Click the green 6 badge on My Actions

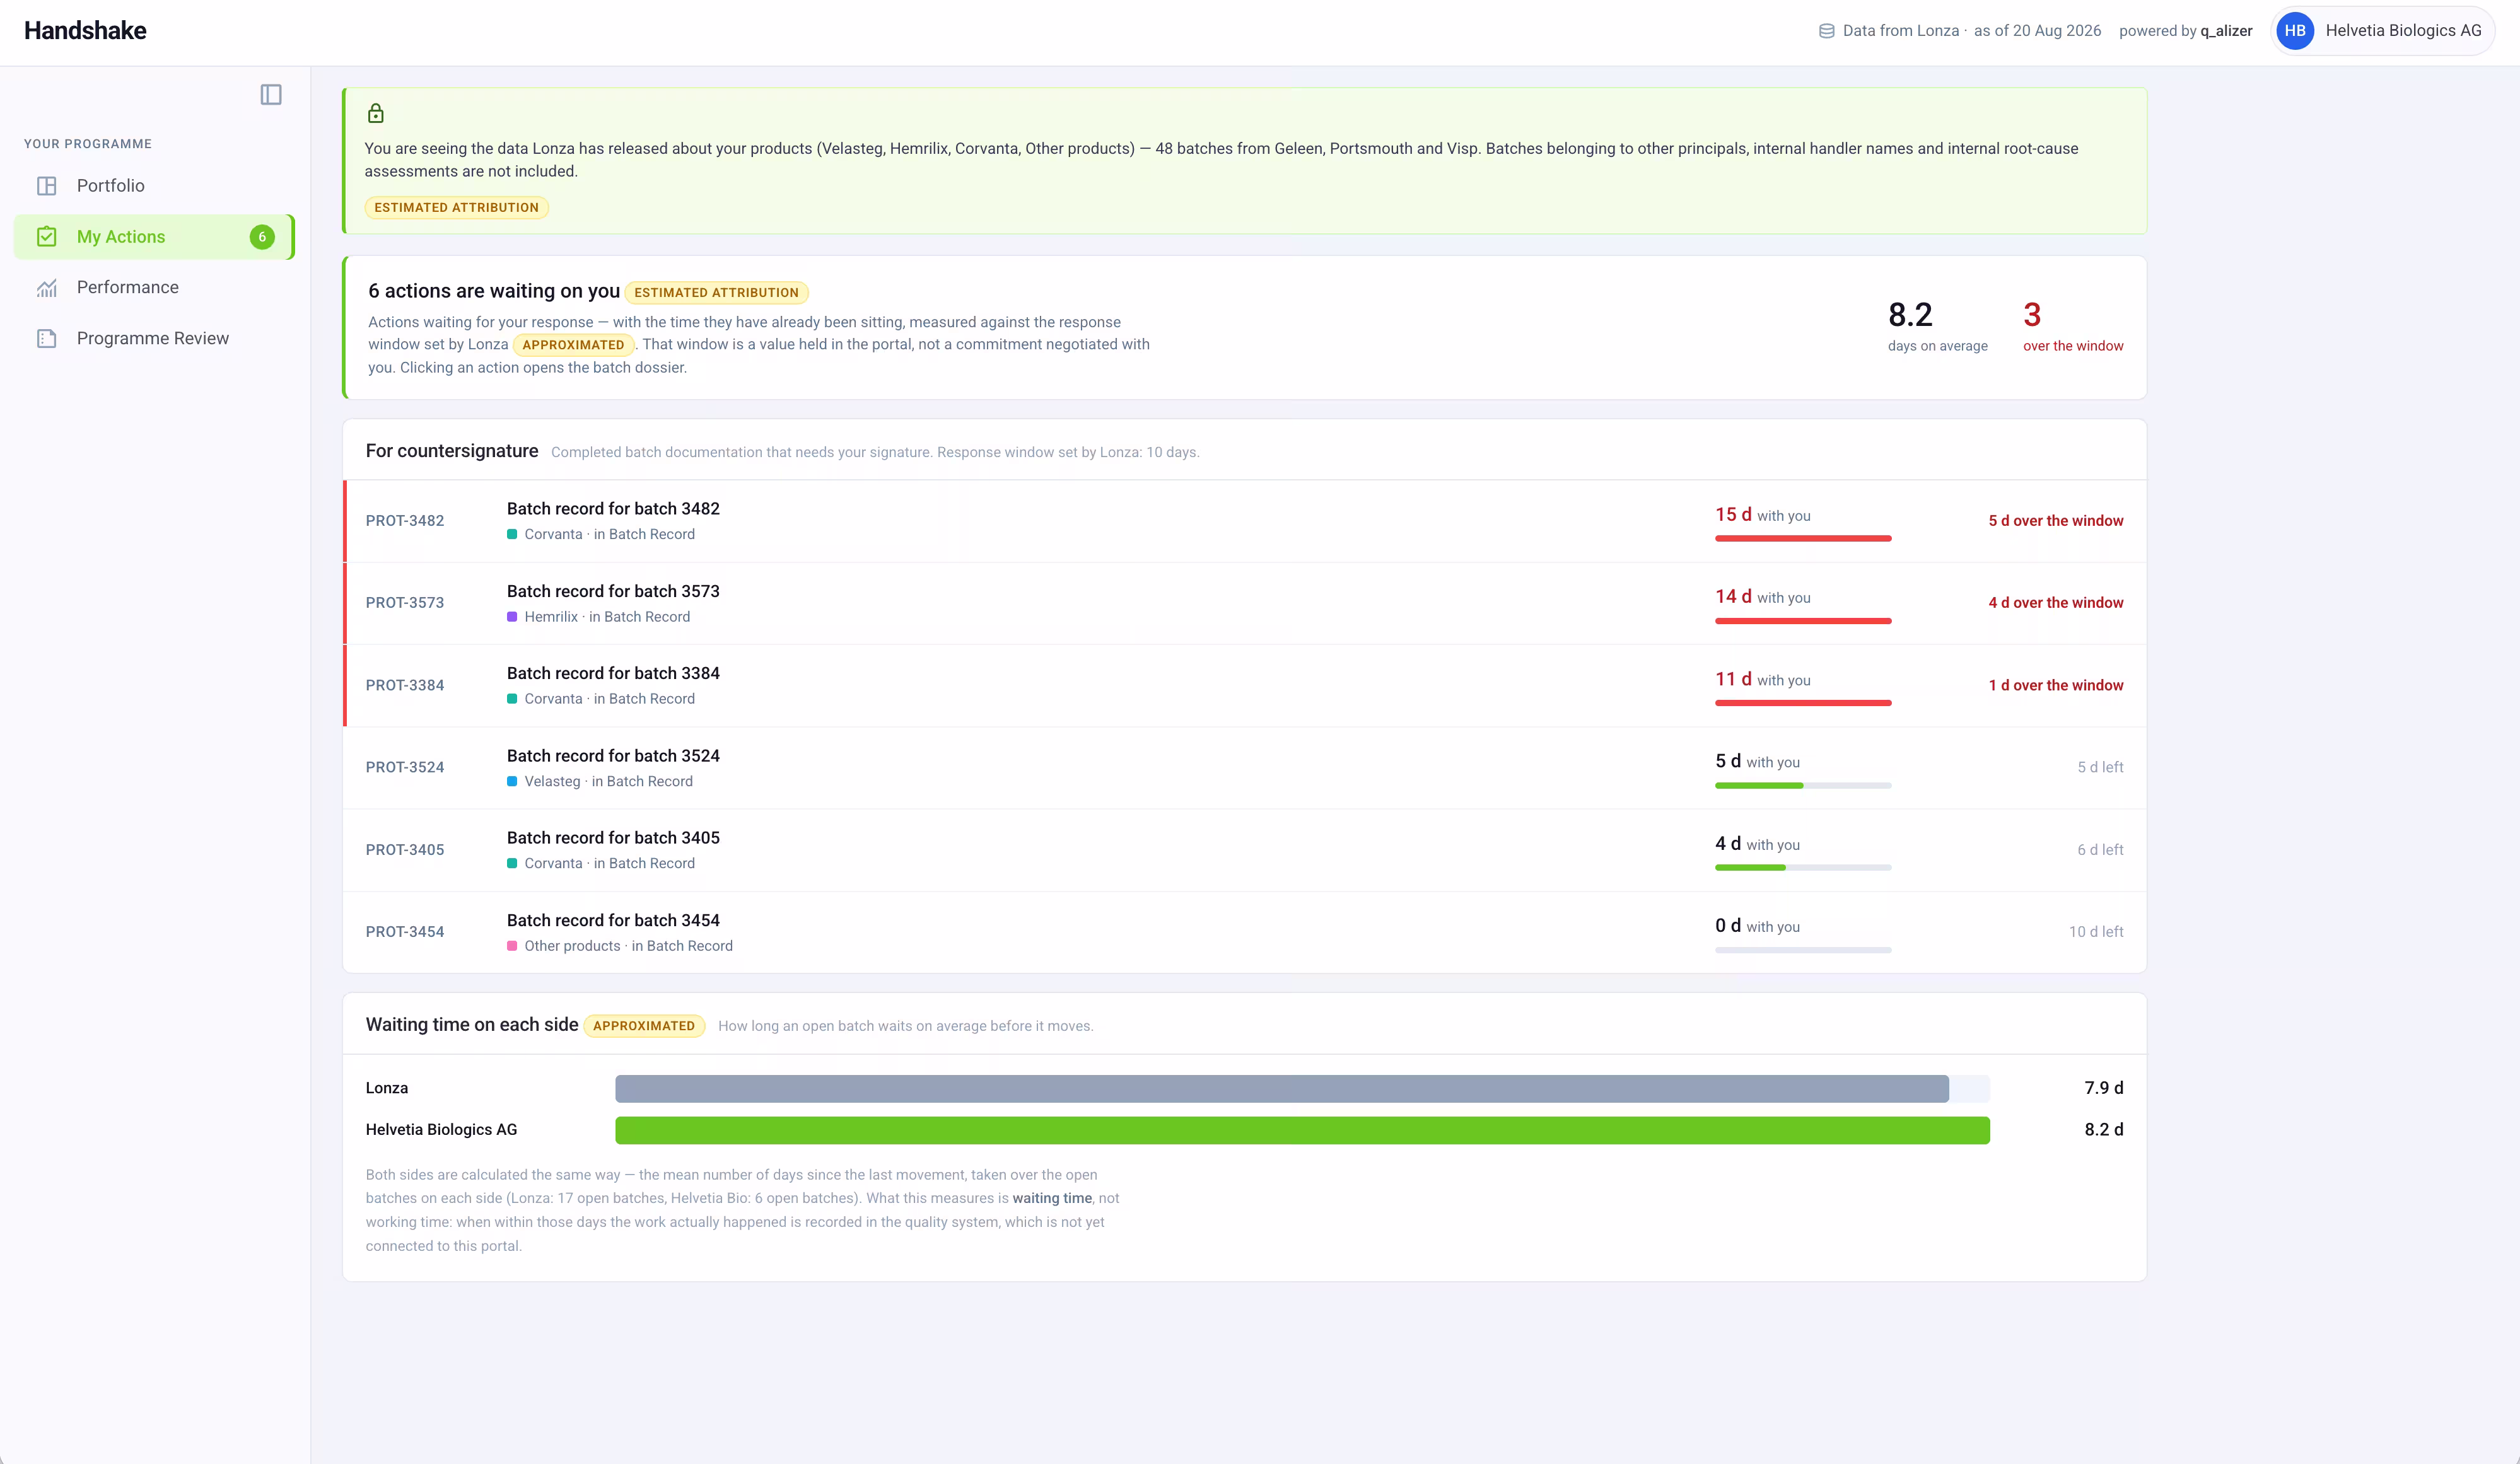(x=262, y=237)
